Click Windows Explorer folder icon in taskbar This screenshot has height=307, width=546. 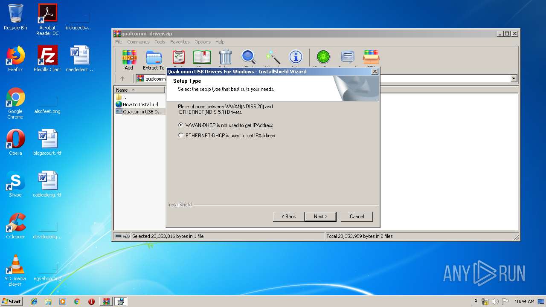48,301
